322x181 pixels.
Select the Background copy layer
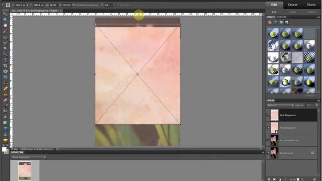pyautogui.click(x=294, y=140)
